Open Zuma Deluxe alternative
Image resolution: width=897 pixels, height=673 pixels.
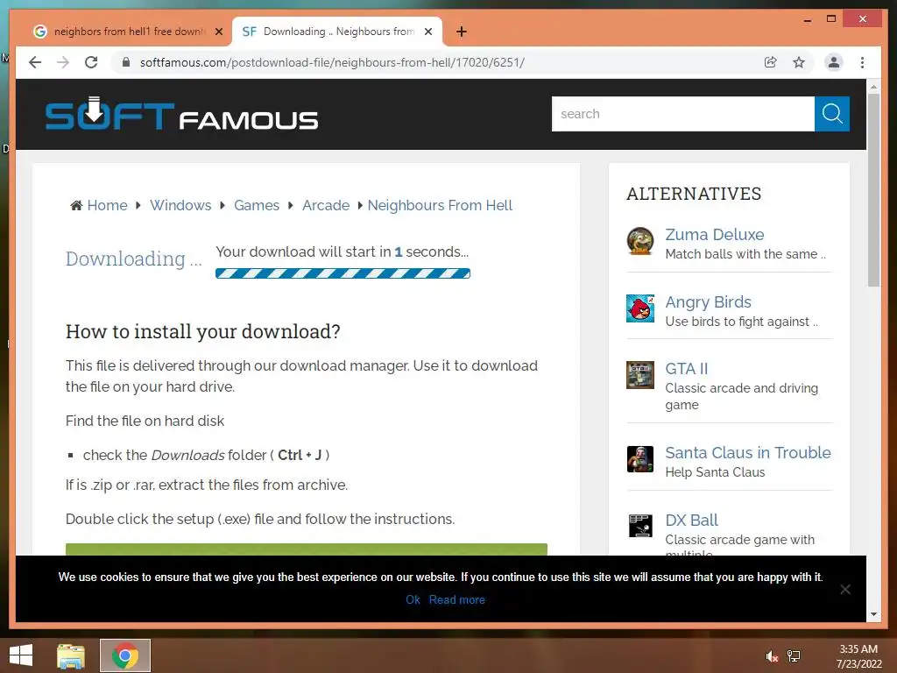715,235
